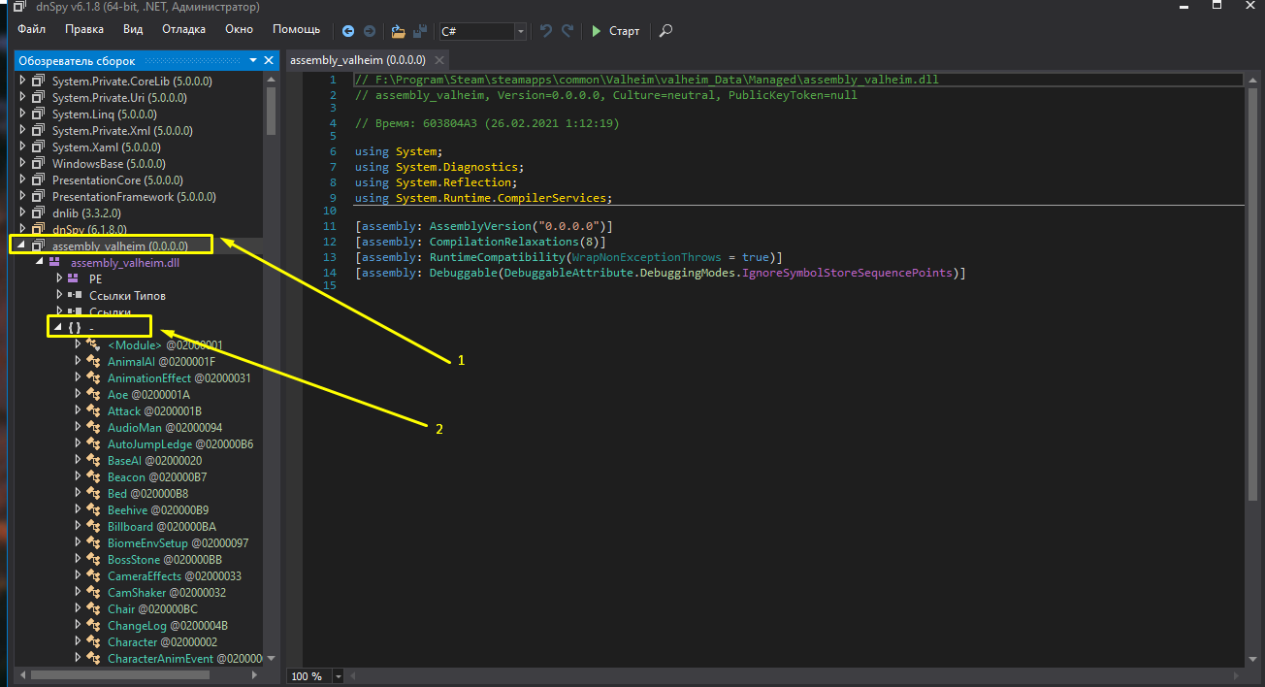This screenshot has height=687, width=1265.
Task: Click the class icon beside Chair
Action: [x=94, y=609]
